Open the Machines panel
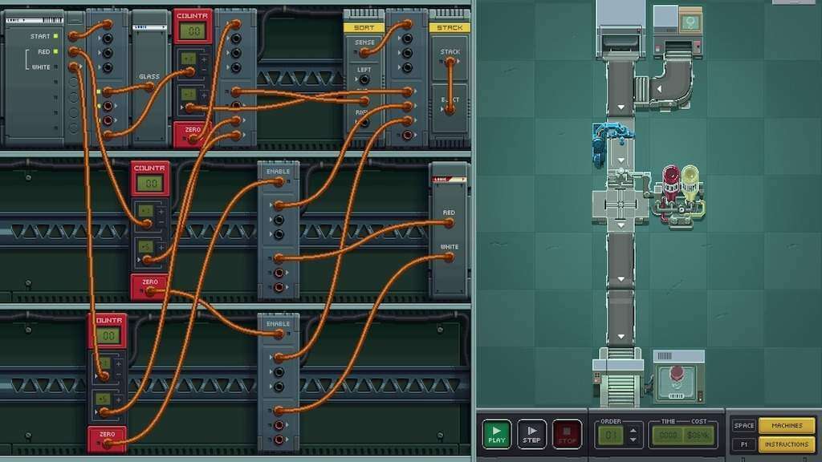 787,426
